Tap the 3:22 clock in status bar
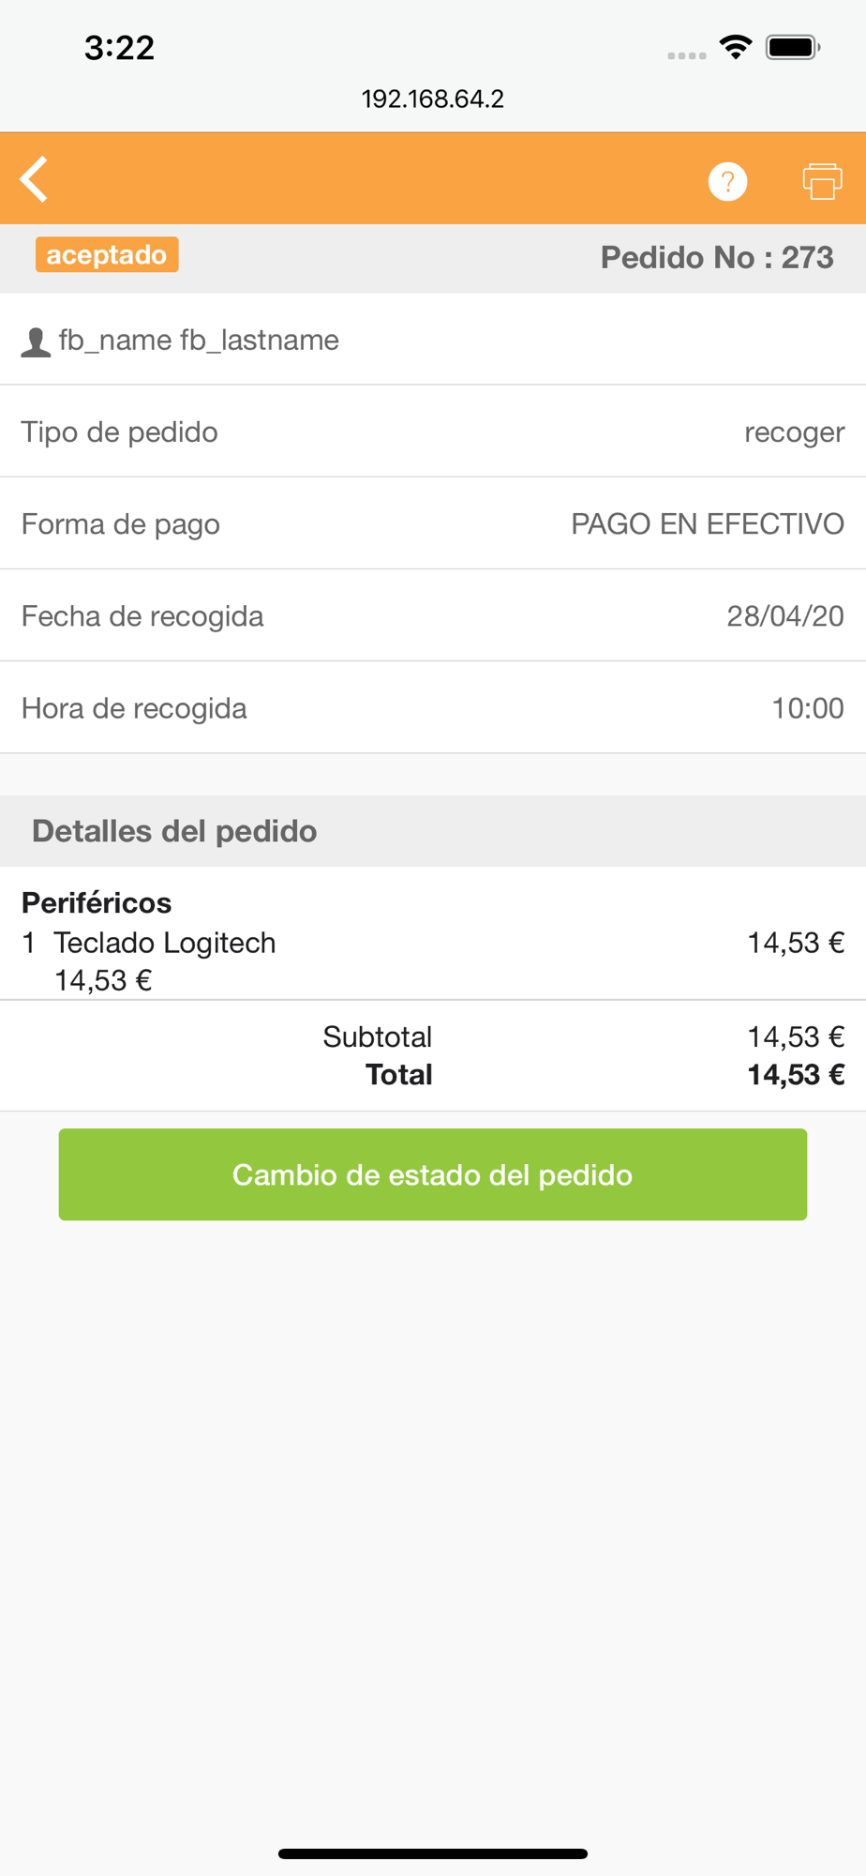866x1876 pixels. 119,47
